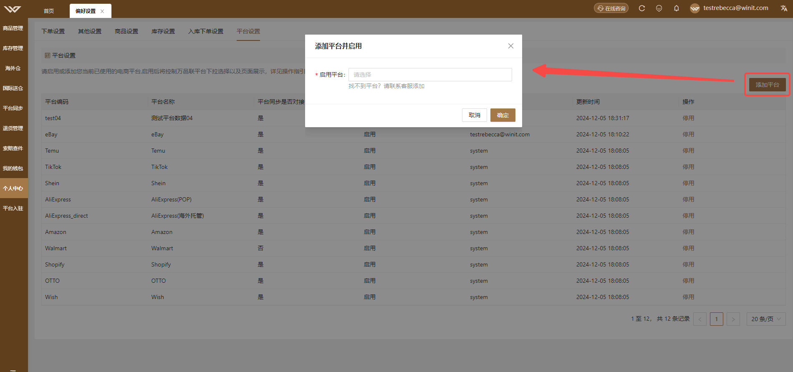This screenshot has height=372, width=793.
Task: Open 平台同步 in sidebar
Action: click(x=14, y=108)
